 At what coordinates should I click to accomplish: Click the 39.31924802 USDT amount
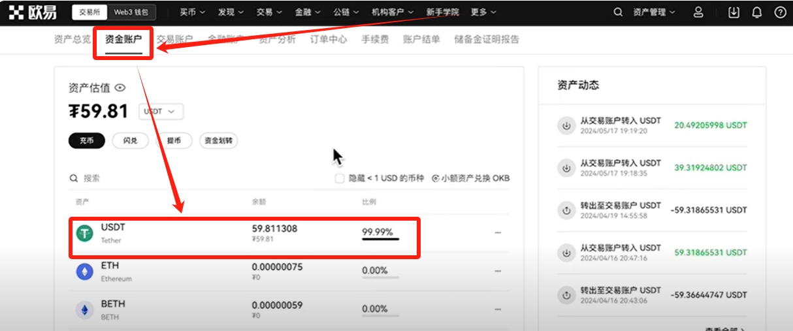tap(711, 168)
